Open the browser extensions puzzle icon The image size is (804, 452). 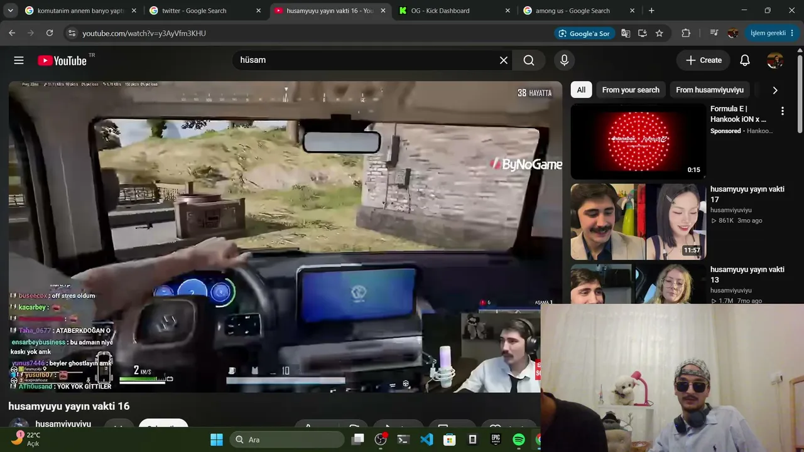pos(686,33)
